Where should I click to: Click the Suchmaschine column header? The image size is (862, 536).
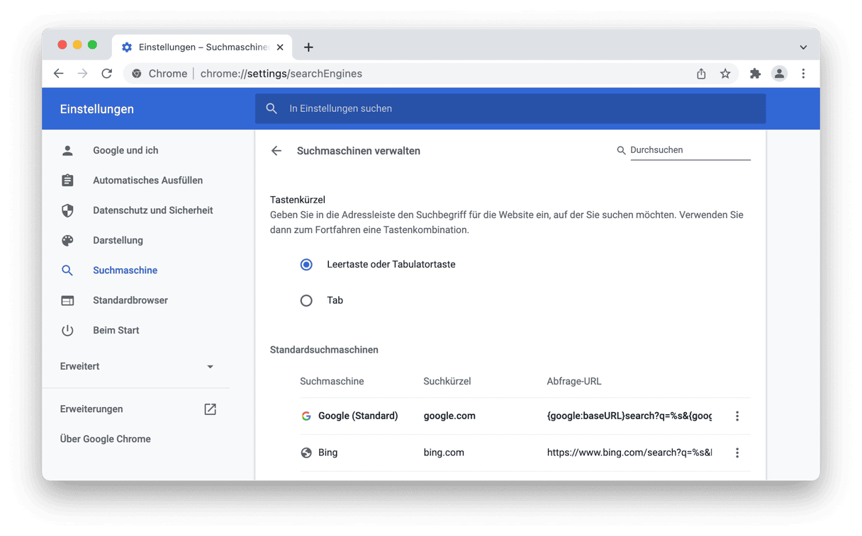coord(332,382)
